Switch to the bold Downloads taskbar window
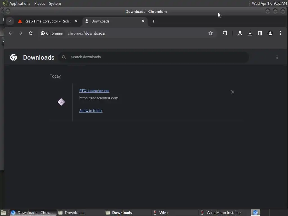Image resolution: width=288 pixels, height=216 pixels. click(x=127, y=213)
